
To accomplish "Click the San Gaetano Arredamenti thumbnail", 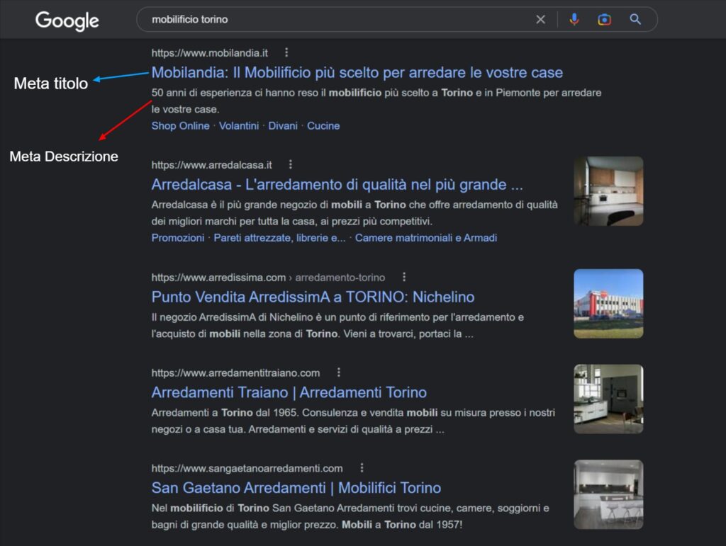I will [608, 494].
